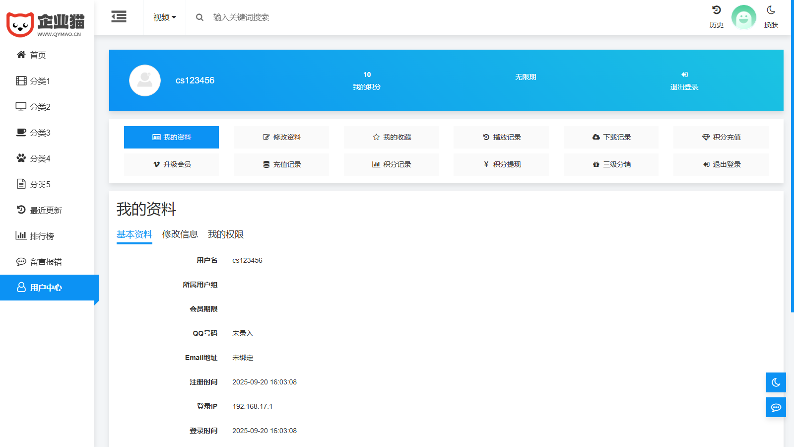Click the profile avatar beside cs123456
The height and width of the screenshot is (447, 794).
[145, 80]
